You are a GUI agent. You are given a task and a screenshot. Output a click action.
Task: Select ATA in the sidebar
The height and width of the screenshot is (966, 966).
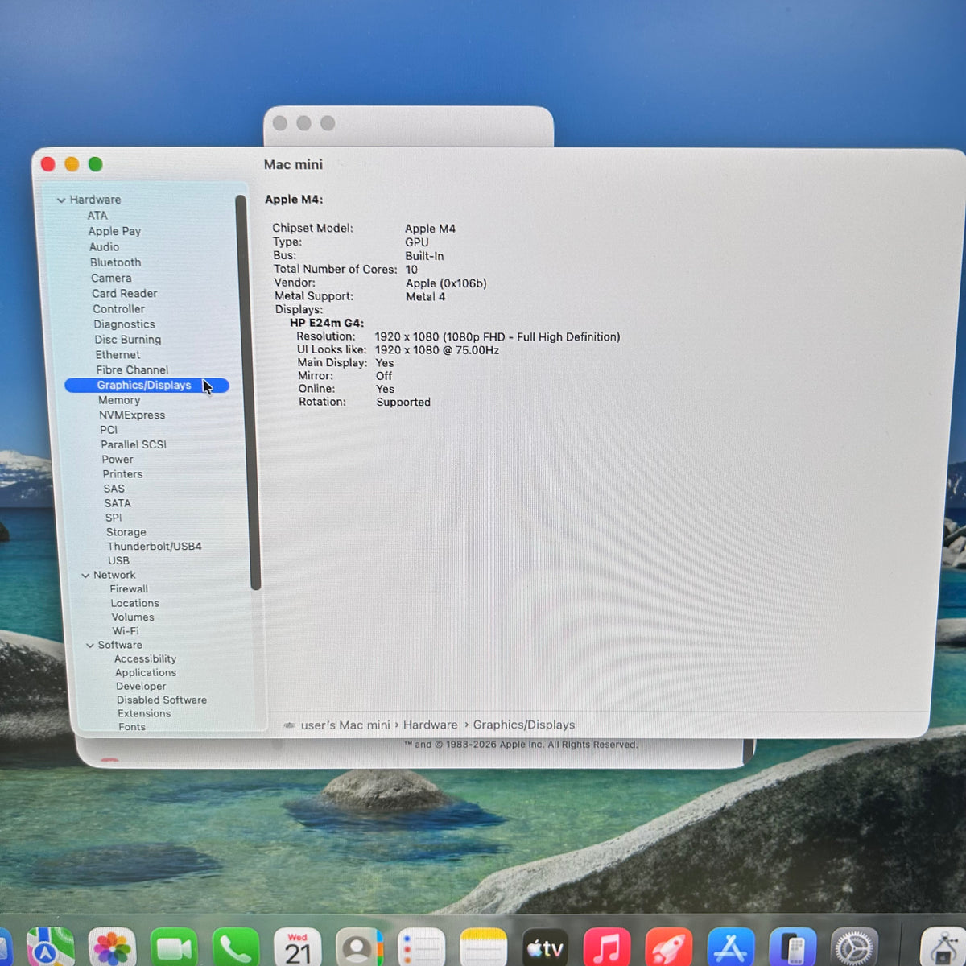[x=97, y=216]
